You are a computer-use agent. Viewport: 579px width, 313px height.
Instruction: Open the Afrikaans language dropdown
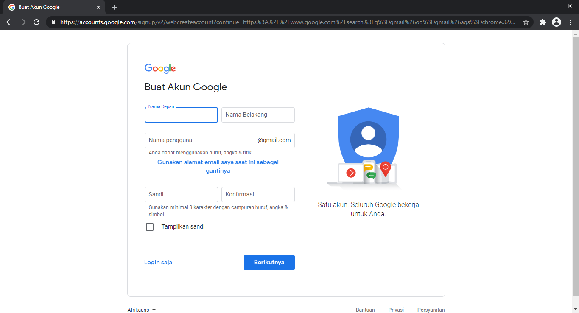142,310
